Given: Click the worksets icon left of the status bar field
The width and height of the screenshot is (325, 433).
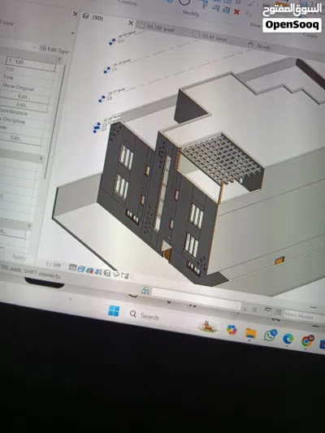Looking at the screenshot, I should [x=145, y=291].
